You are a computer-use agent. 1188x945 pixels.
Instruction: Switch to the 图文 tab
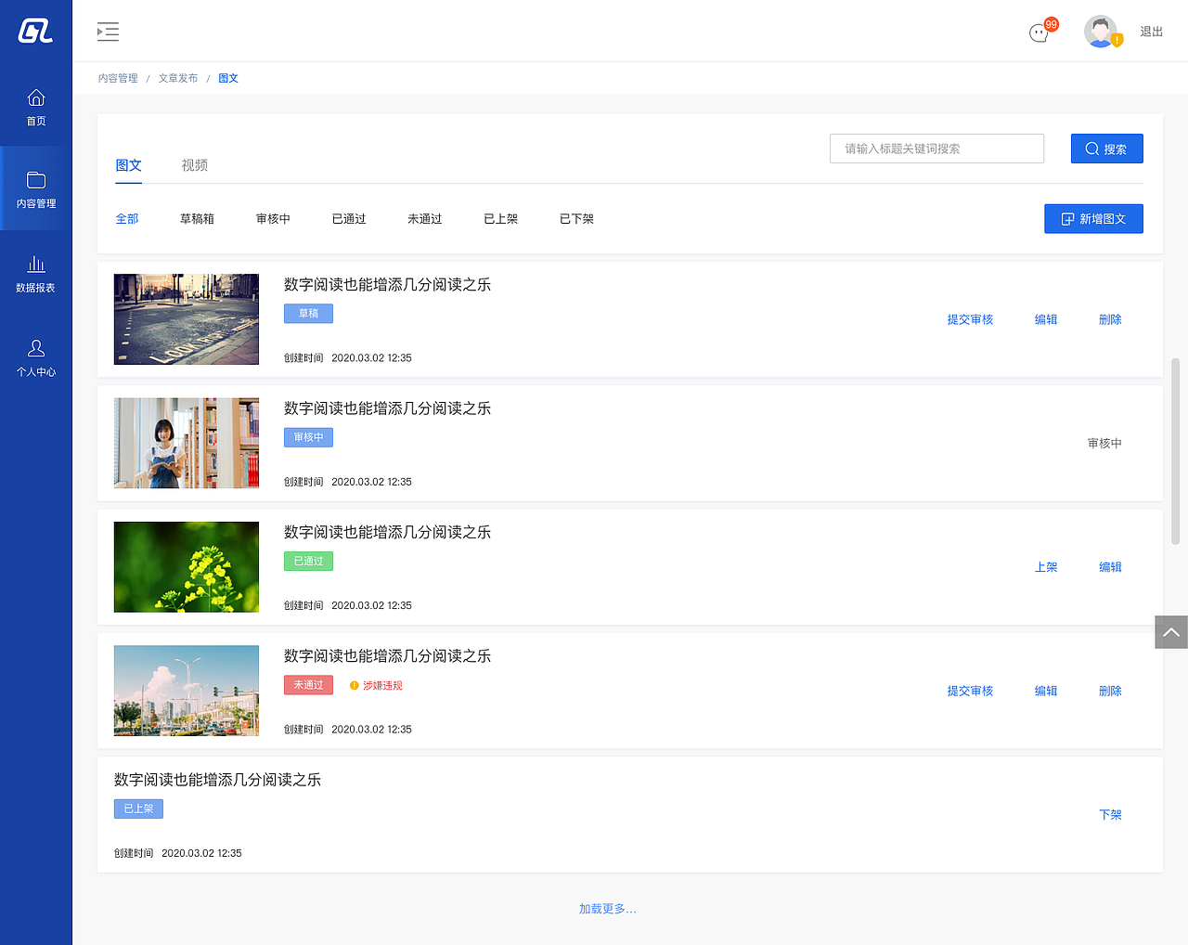point(128,165)
